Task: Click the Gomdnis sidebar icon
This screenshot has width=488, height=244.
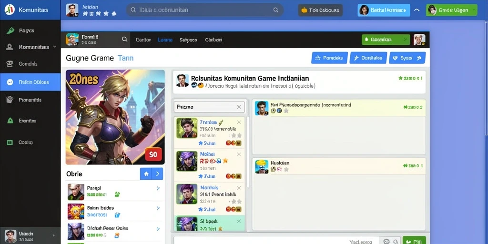Action: (10, 64)
